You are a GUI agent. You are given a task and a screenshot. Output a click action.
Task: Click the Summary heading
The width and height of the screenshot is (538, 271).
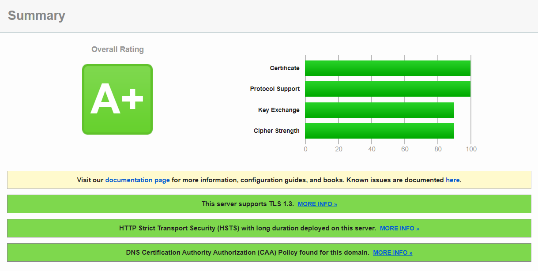point(37,15)
